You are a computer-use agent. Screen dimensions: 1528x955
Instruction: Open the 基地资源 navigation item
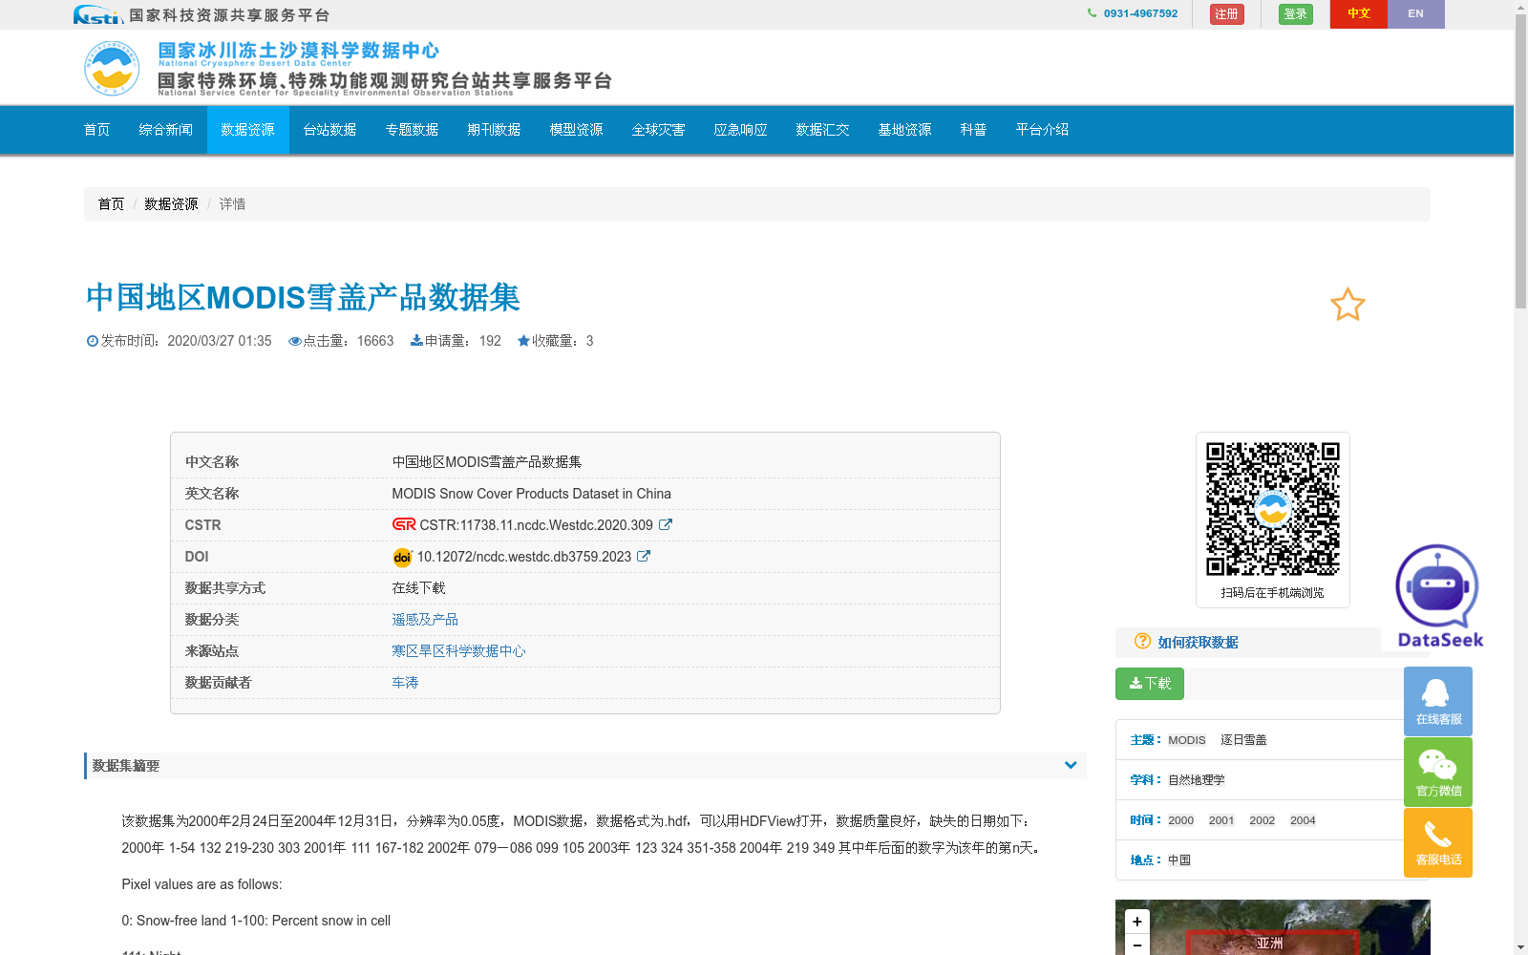point(904,130)
